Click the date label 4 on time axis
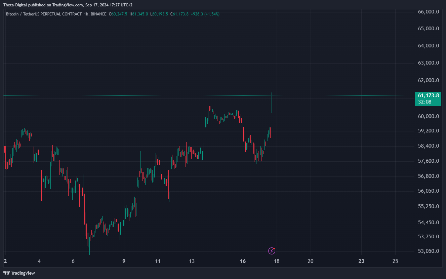The height and width of the screenshot is (279, 446). pos(39,261)
